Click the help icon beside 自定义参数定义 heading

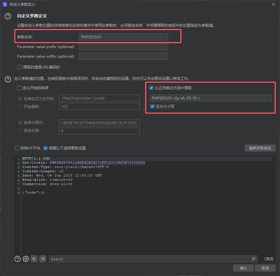8,16
